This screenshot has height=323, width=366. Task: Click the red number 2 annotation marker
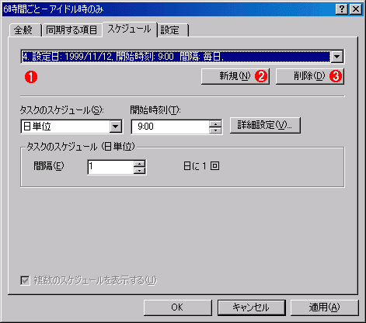[x=261, y=76]
